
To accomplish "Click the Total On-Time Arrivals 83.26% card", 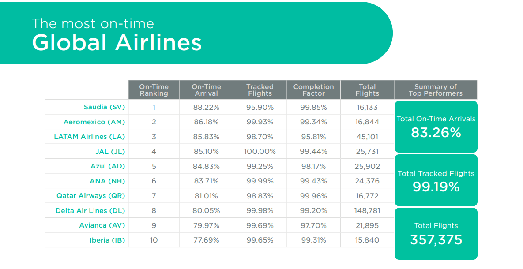I will pos(436,127).
